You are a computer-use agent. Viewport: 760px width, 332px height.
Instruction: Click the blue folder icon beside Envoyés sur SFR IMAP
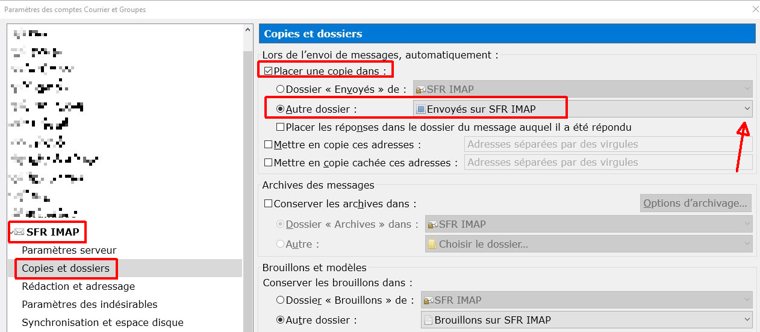(421, 109)
